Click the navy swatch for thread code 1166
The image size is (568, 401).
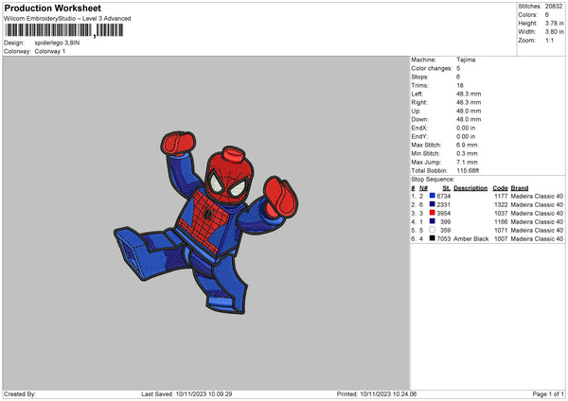(x=433, y=221)
